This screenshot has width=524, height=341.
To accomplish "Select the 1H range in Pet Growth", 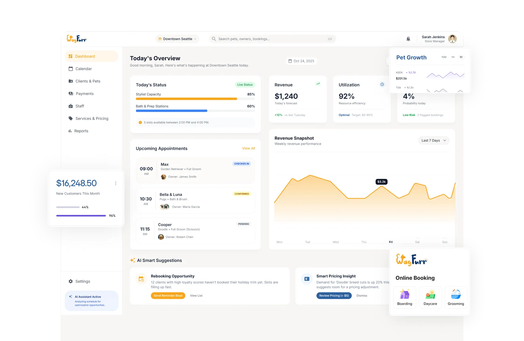I will click(x=453, y=57).
